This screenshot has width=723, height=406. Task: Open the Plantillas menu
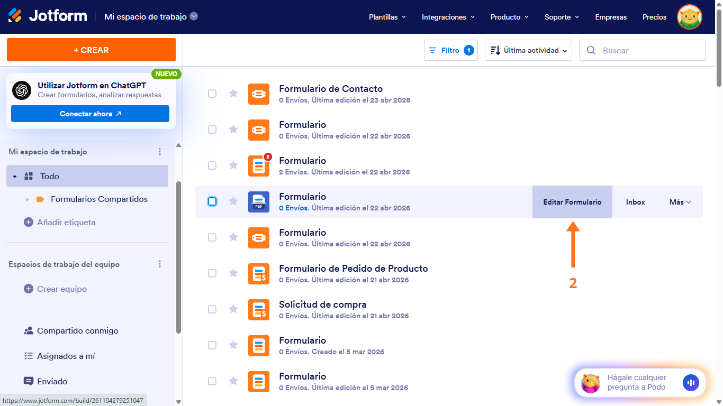[x=387, y=17]
